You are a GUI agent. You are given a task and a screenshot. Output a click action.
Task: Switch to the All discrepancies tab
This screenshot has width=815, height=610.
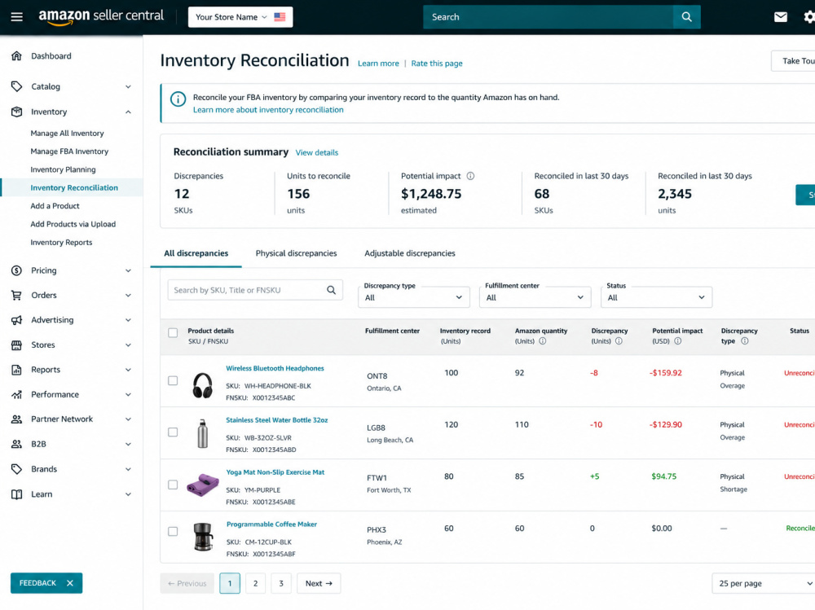(x=196, y=253)
